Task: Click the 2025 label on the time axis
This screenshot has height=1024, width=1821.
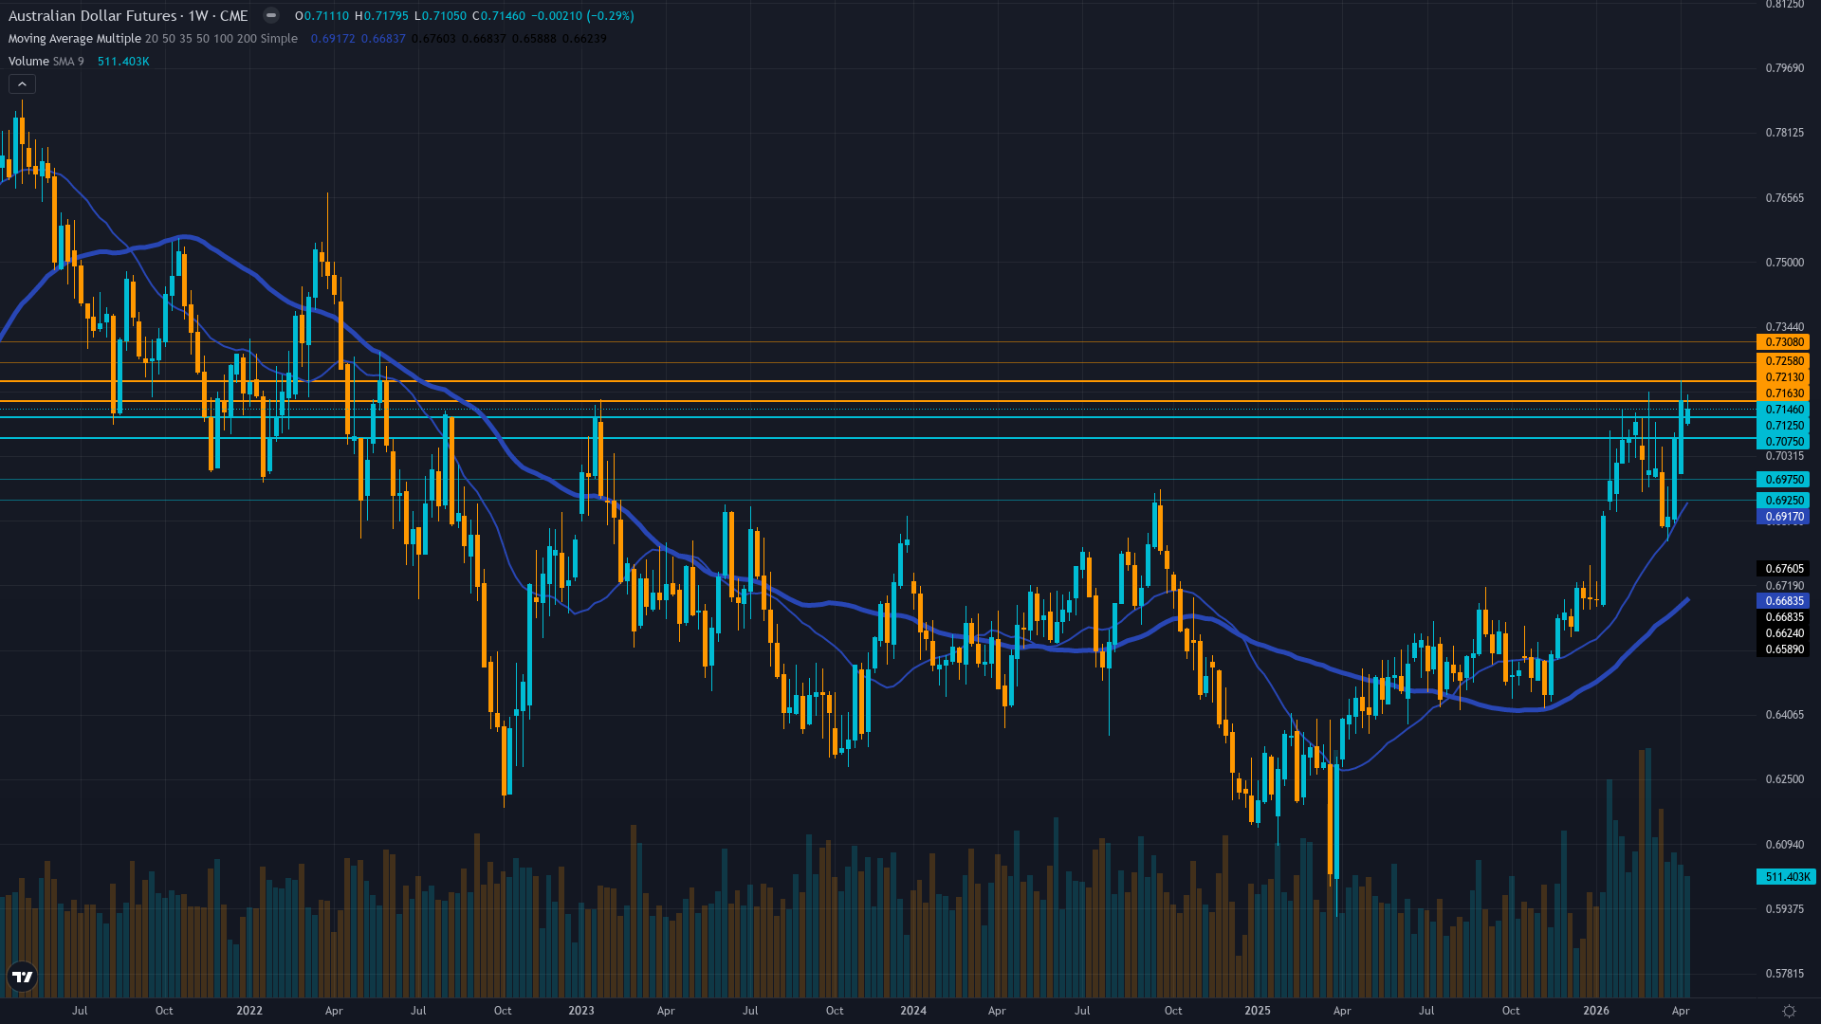Action: tap(1258, 1011)
